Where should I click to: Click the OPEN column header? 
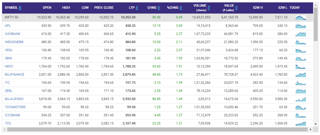point(47,8)
